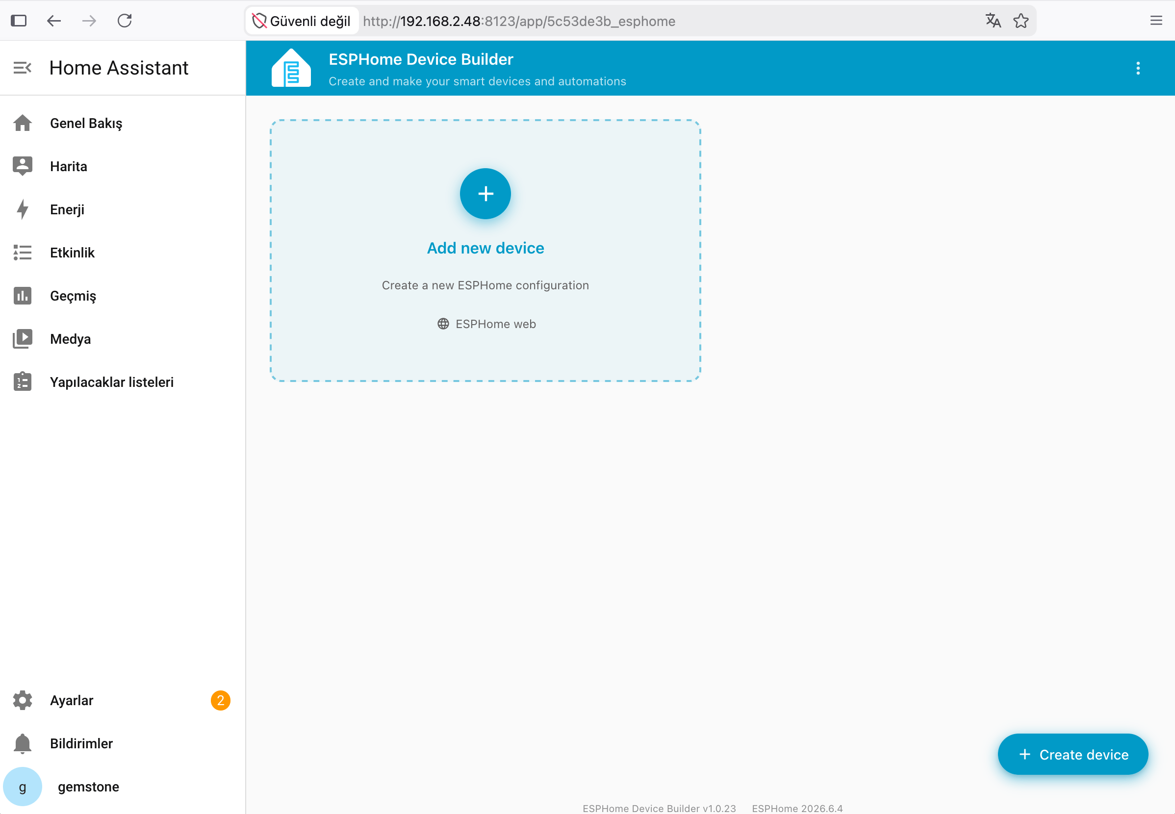Bookmark this page with the star icon
1175x814 pixels.
click(1021, 21)
